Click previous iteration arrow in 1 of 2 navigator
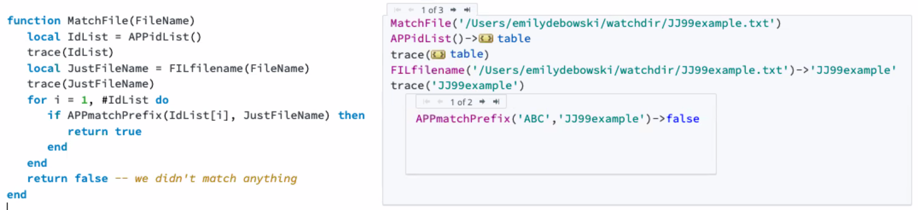Image resolution: width=918 pixels, height=210 pixels. click(x=440, y=101)
